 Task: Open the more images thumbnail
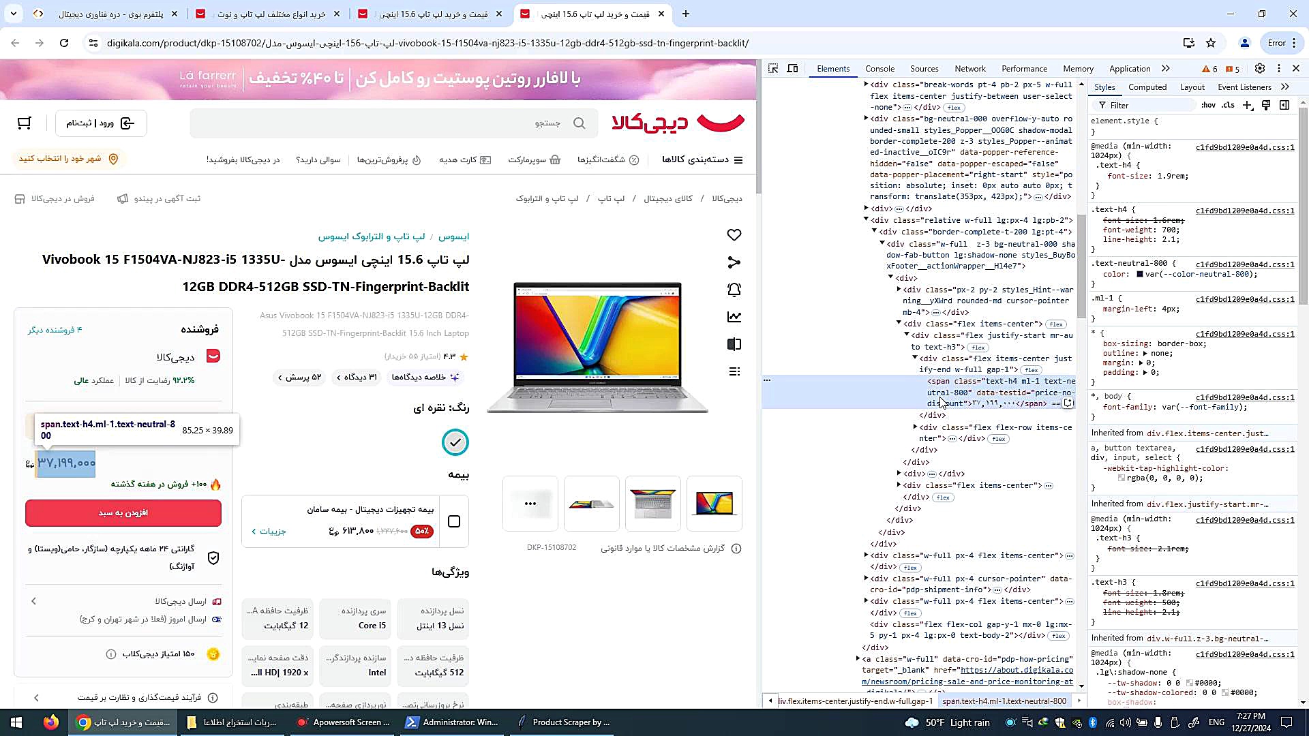click(530, 504)
